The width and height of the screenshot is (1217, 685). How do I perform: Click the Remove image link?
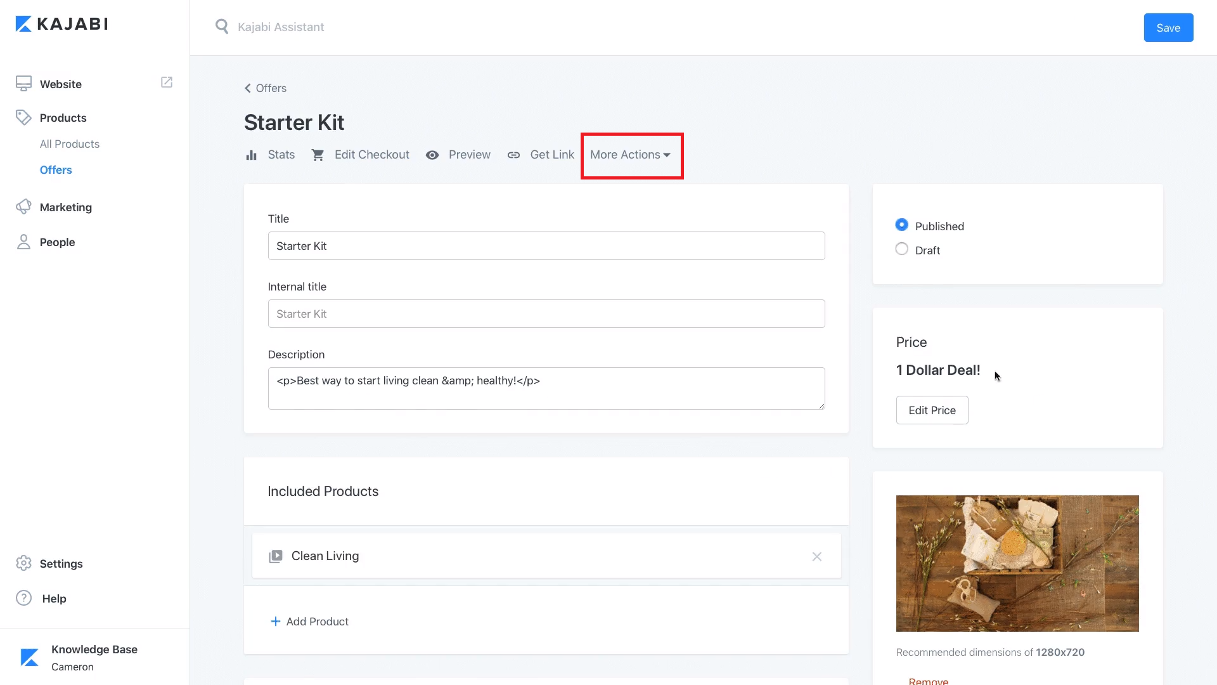928,681
